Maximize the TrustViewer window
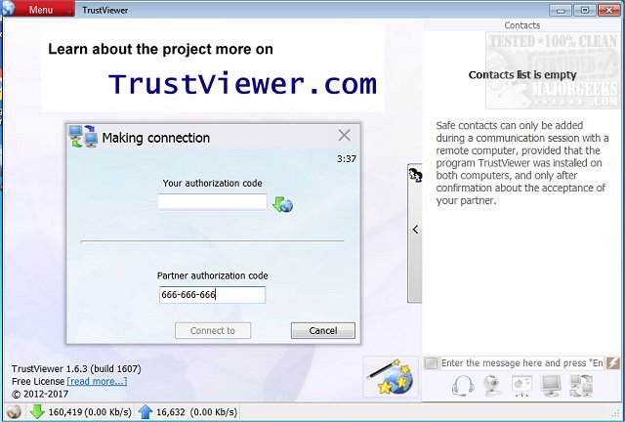The width and height of the screenshot is (625, 422). click(585, 10)
